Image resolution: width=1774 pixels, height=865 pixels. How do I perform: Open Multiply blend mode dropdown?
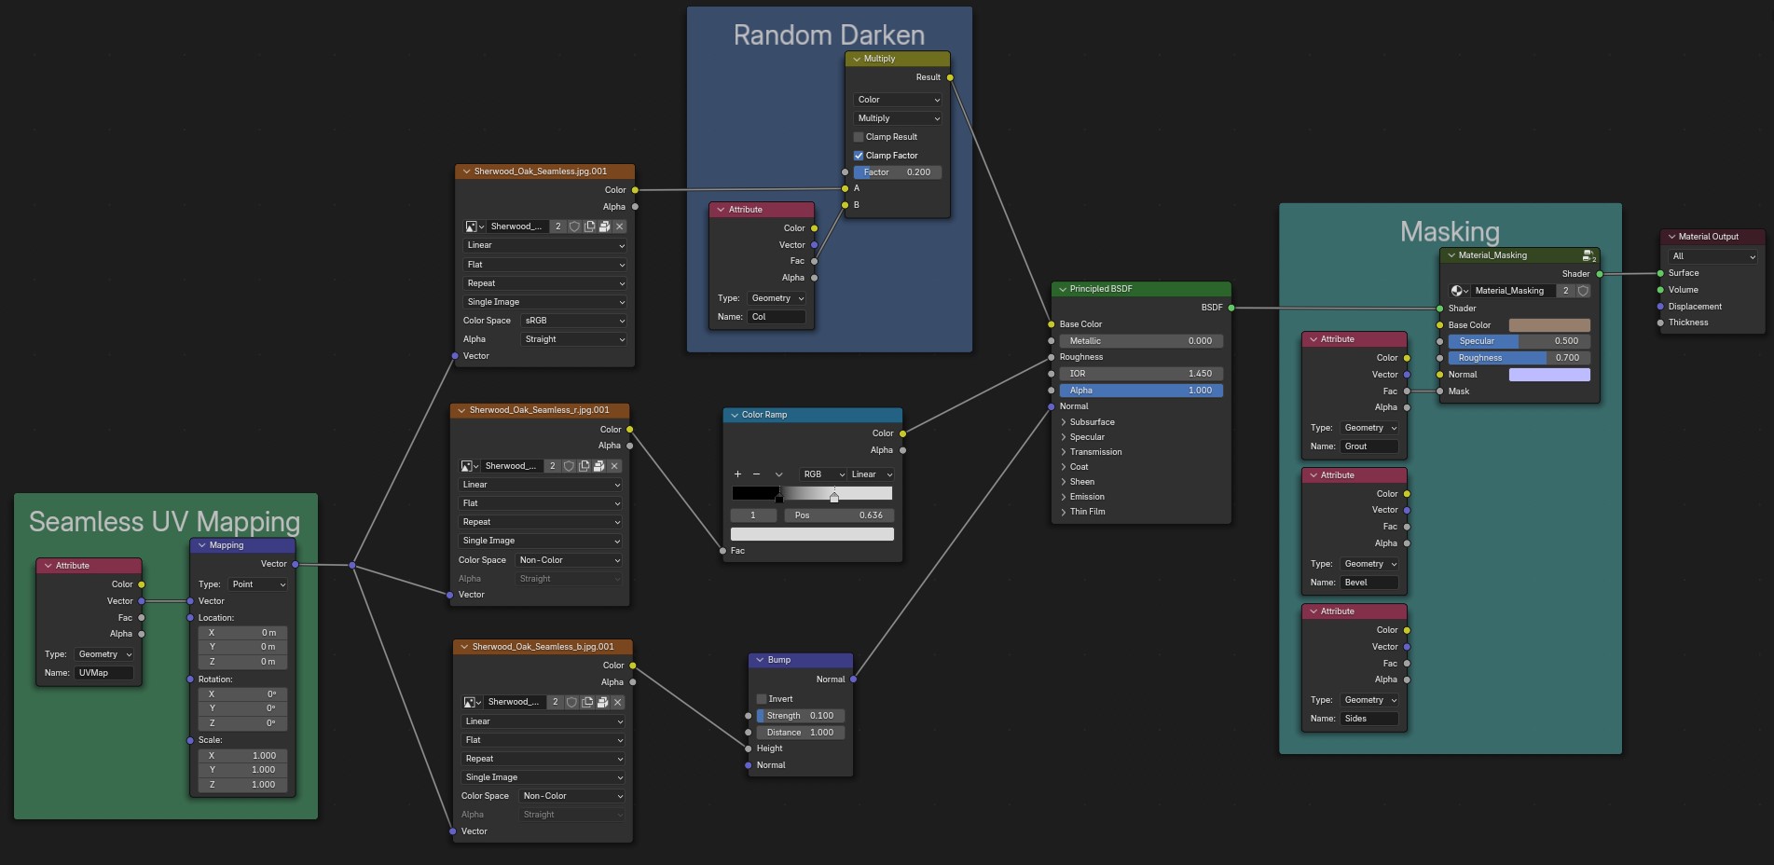(898, 118)
